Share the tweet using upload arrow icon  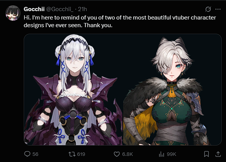tap(218, 154)
